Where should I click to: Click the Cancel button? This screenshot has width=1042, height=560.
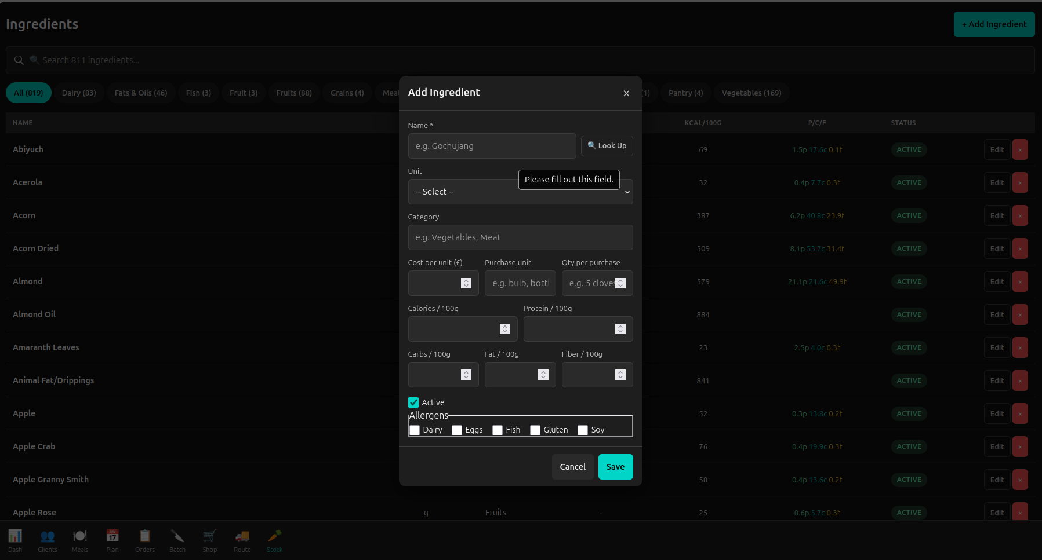tap(572, 467)
